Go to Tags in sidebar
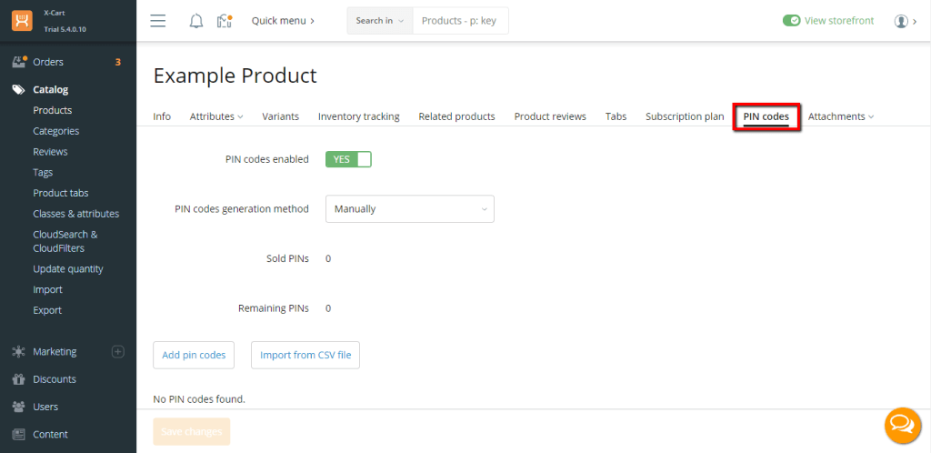931x453 pixels. 43,172
